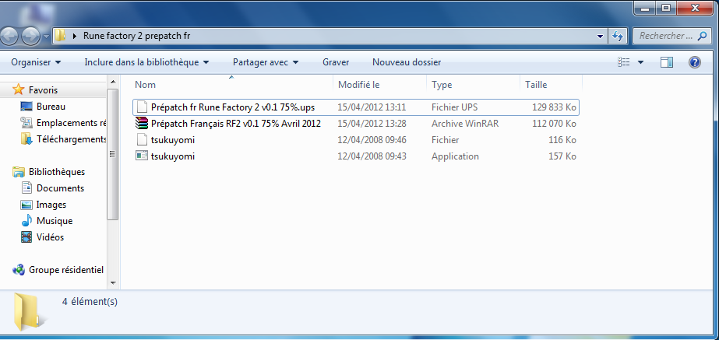Open 'Inclure dans la bibliothèque' menu
The width and height of the screenshot is (719, 340).
[x=146, y=62]
